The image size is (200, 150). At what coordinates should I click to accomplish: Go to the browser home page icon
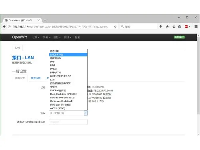(167, 26)
